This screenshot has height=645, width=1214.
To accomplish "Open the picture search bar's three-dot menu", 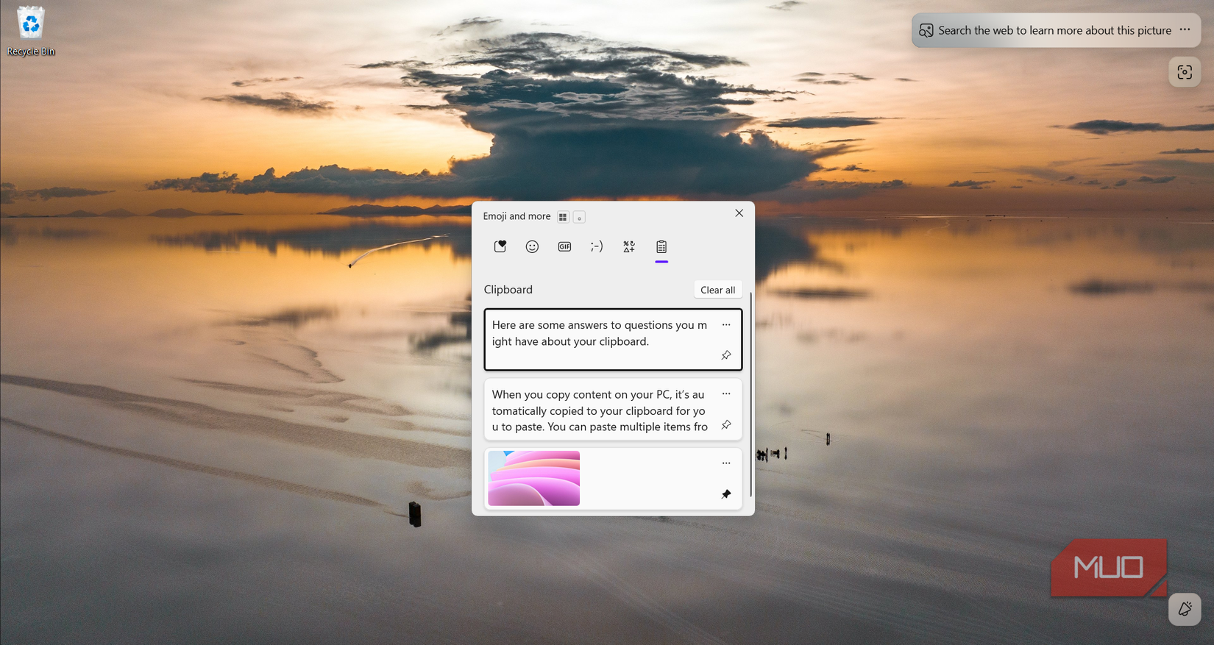I will (1185, 29).
